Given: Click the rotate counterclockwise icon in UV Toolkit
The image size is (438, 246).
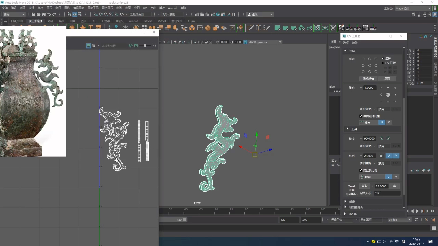Looking at the screenshot, I should pos(382,138).
